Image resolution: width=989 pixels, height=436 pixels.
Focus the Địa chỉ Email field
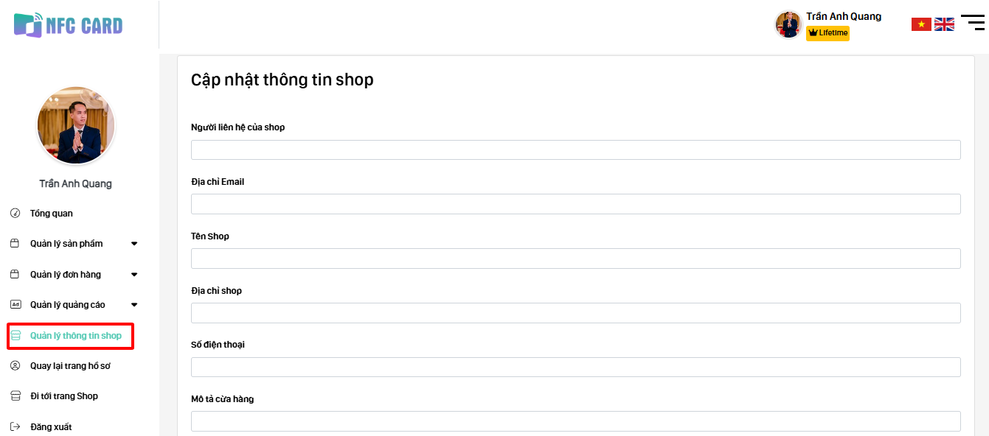[575, 204]
